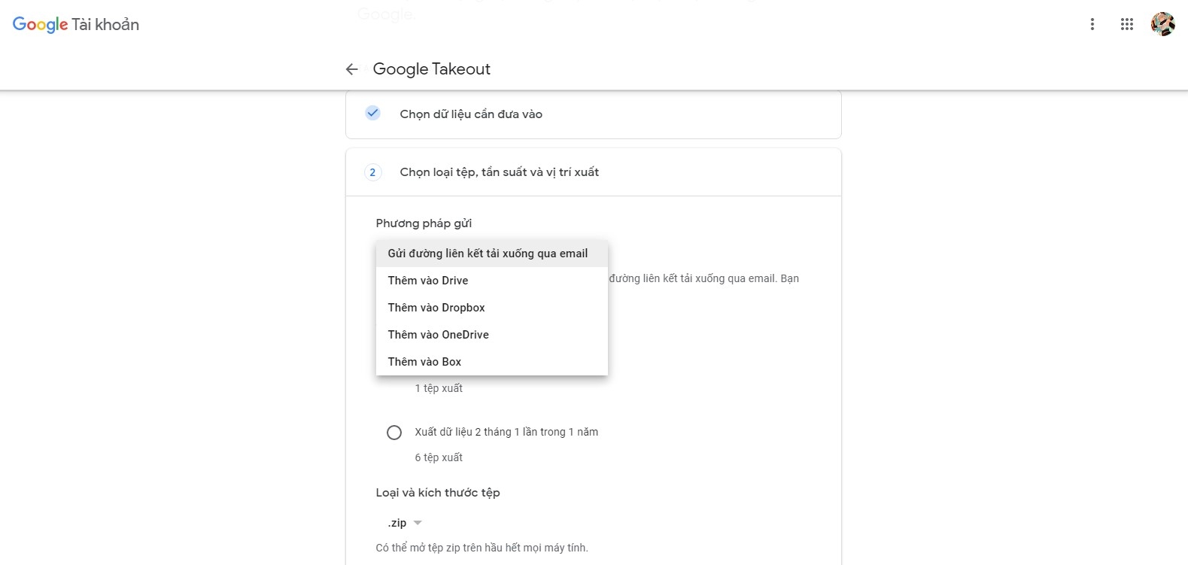The height and width of the screenshot is (565, 1188).
Task: Choose 'Thêm vào OneDrive' delivery option
Action: (x=491, y=335)
